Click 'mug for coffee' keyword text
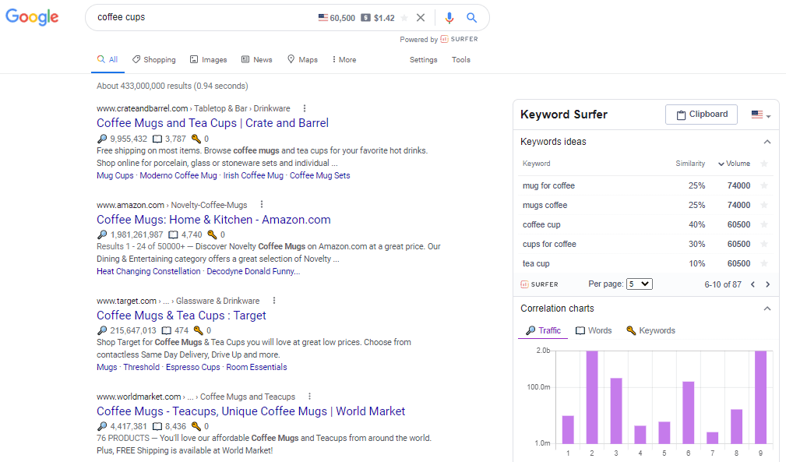Screen dimensions: 786x462 tap(548, 185)
